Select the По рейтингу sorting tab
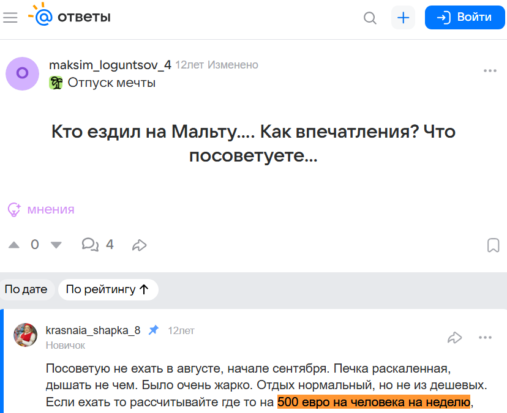This screenshot has width=507, height=413. coord(108,289)
